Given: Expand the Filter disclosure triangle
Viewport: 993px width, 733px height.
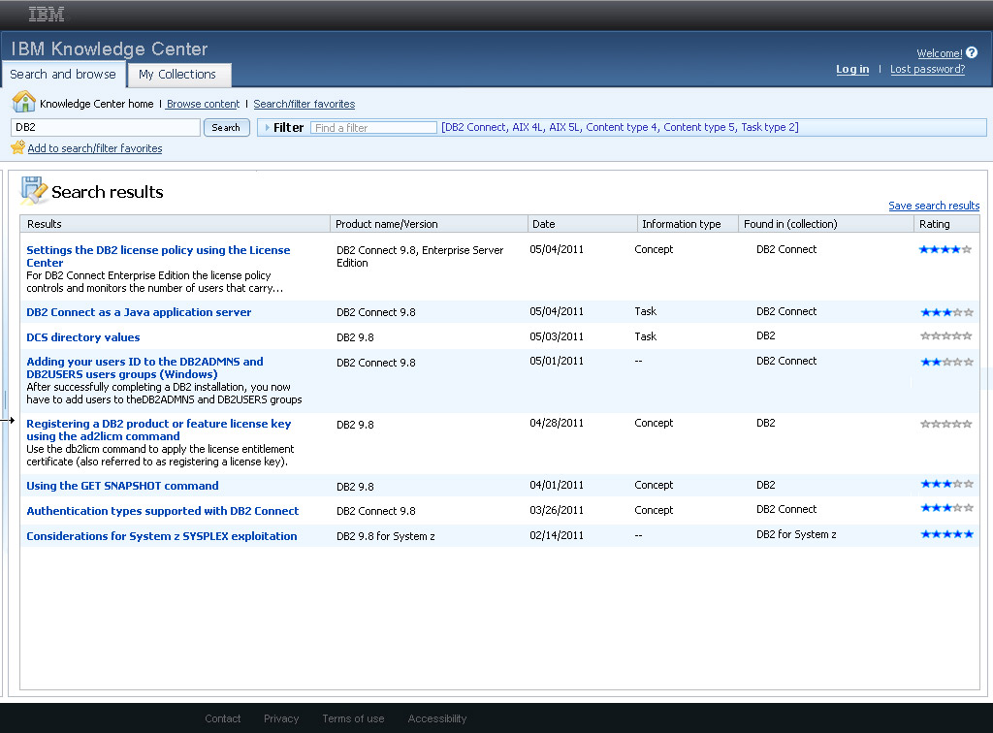Looking at the screenshot, I should pyautogui.click(x=266, y=128).
